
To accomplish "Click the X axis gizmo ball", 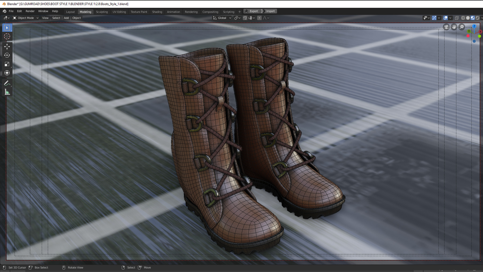I will point(480,31).
